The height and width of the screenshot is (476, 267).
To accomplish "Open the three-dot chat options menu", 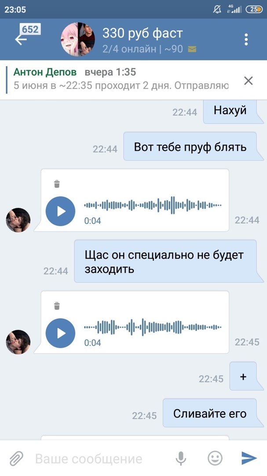I will 246,40.
